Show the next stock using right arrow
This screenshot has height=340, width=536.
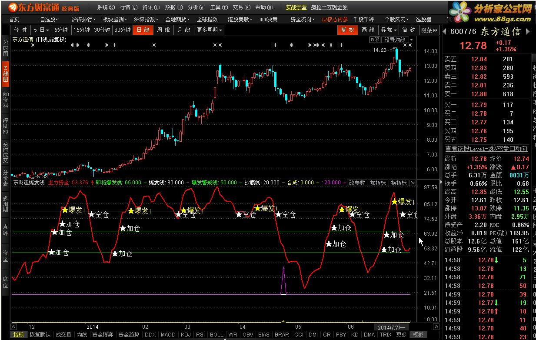click(x=528, y=31)
